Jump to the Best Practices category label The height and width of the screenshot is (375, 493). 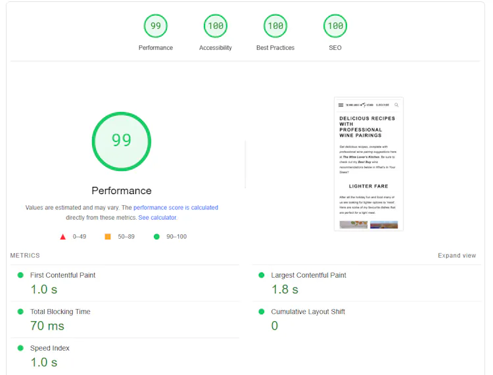pyautogui.click(x=275, y=48)
